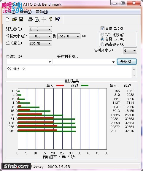This screenshot has height=171, width=143.
Task: Select the 交叠 I/O radio option
Action: [x=102, y=39]
